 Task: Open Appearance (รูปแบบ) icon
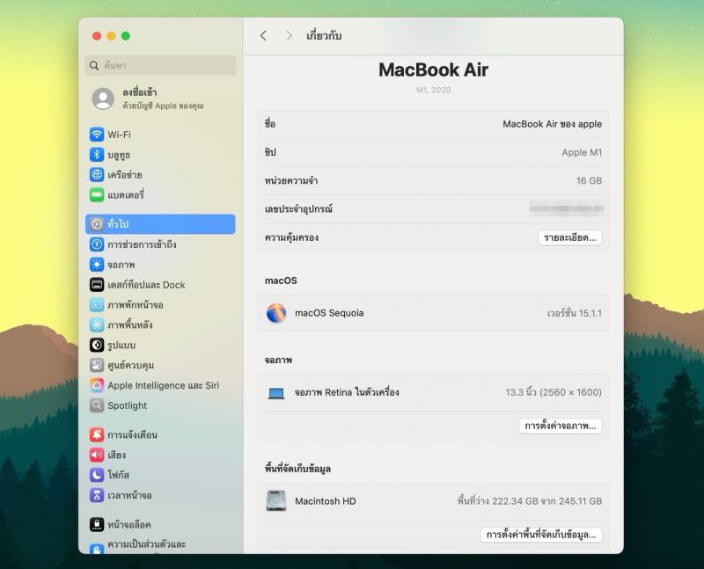(97, 345)
